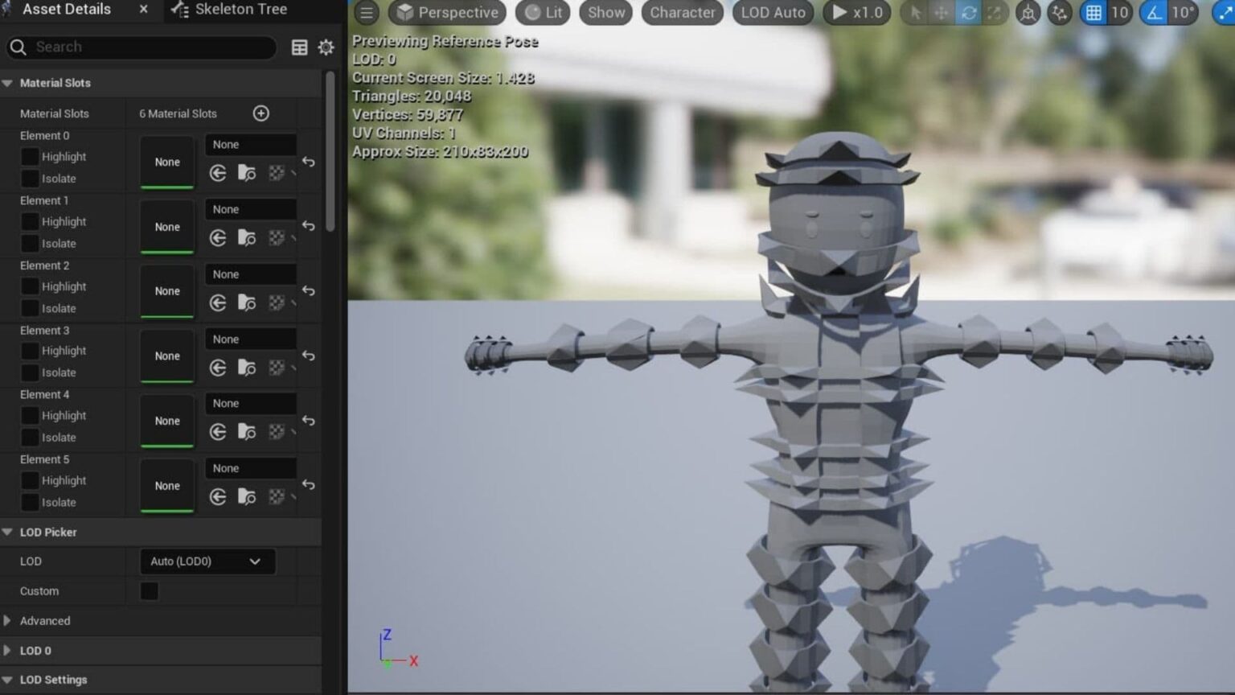Enable Isolate for Element 0

[x=31, y=178]
